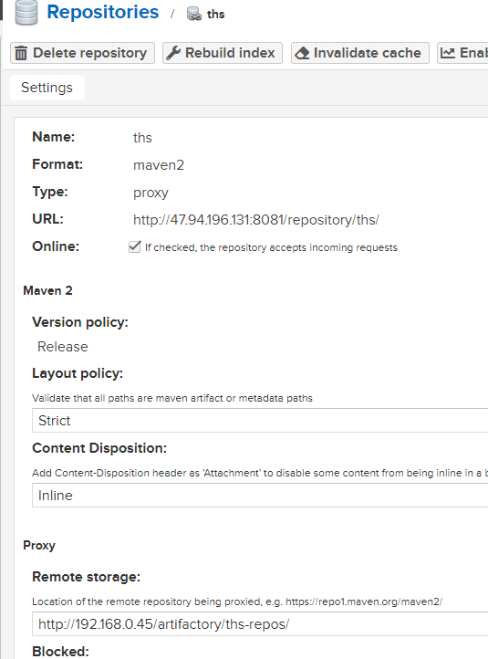Click the repository URL text
Viewport: 488px width, 659px height.
tap(256, 220)
